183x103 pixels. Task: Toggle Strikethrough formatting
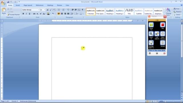click(34, 14)
